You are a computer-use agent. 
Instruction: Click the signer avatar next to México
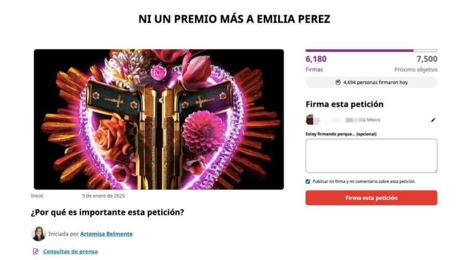tap(310, 120)
